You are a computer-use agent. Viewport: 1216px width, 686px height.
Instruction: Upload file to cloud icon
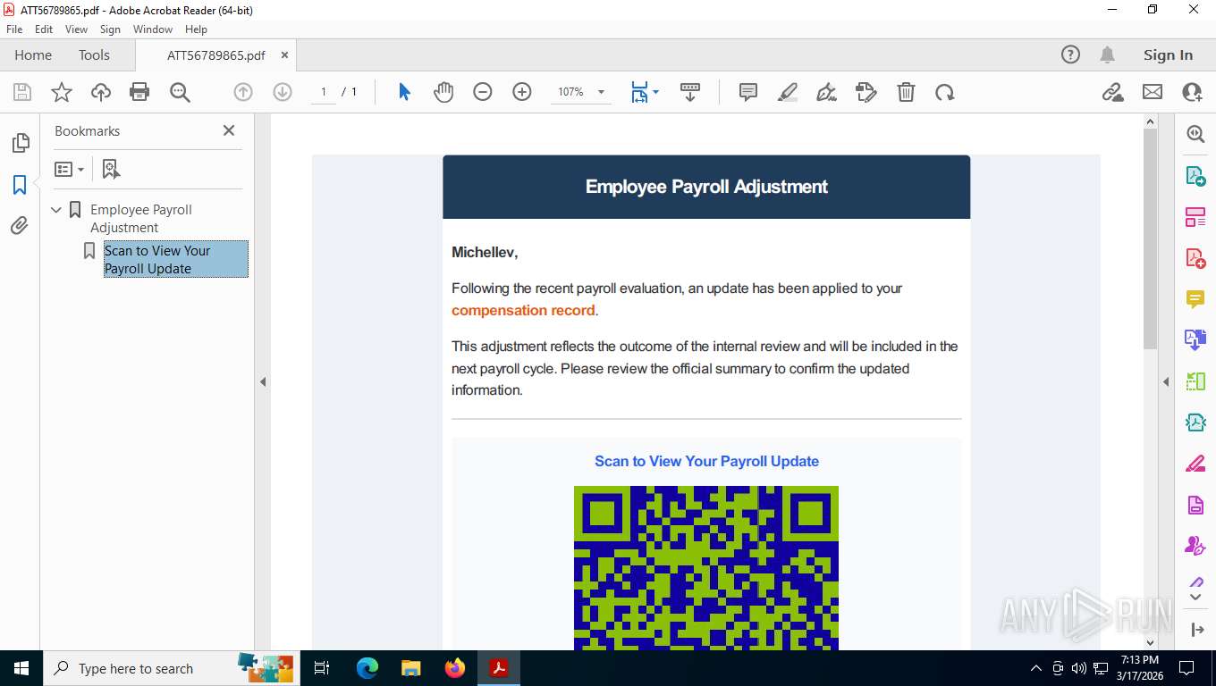[101, 92]
